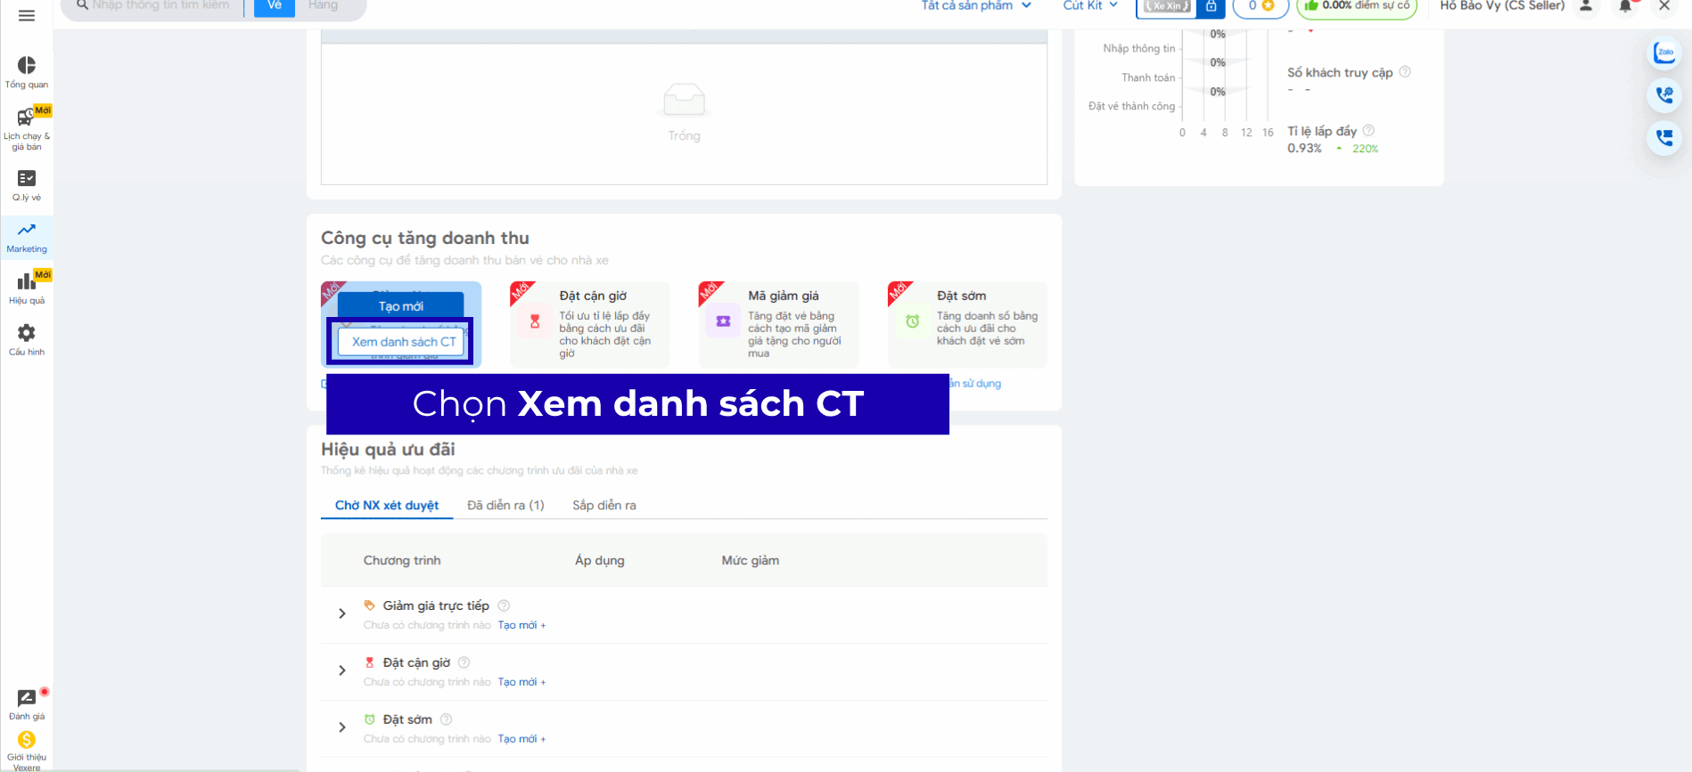The height and width of the screenshot is (772, 1692).
Task: Expand the Giảm giá trực tiếp row
Action: point(342,614)
